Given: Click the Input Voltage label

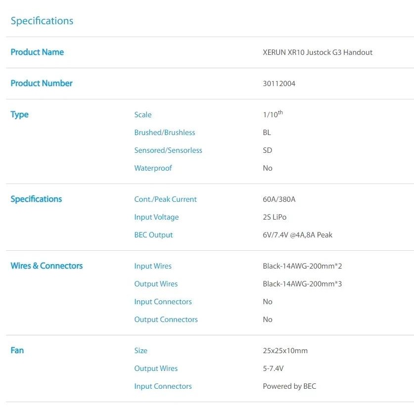Looking at the screenshot, I should point(156,217).
